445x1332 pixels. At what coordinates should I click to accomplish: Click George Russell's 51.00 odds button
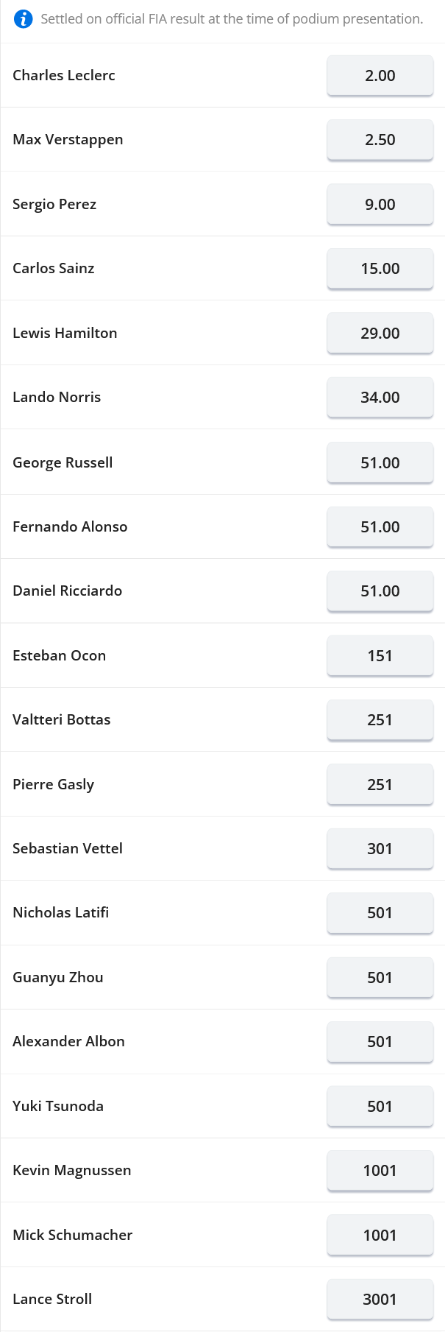pos(380,463)
